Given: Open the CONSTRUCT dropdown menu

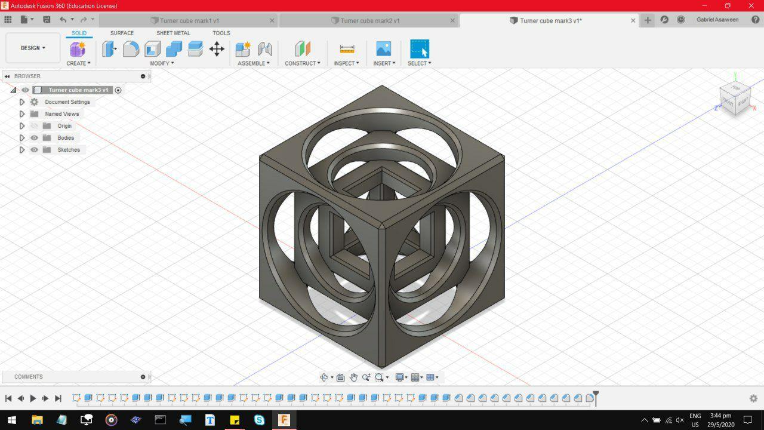Looking at the screenshot, I should point(303,63).
